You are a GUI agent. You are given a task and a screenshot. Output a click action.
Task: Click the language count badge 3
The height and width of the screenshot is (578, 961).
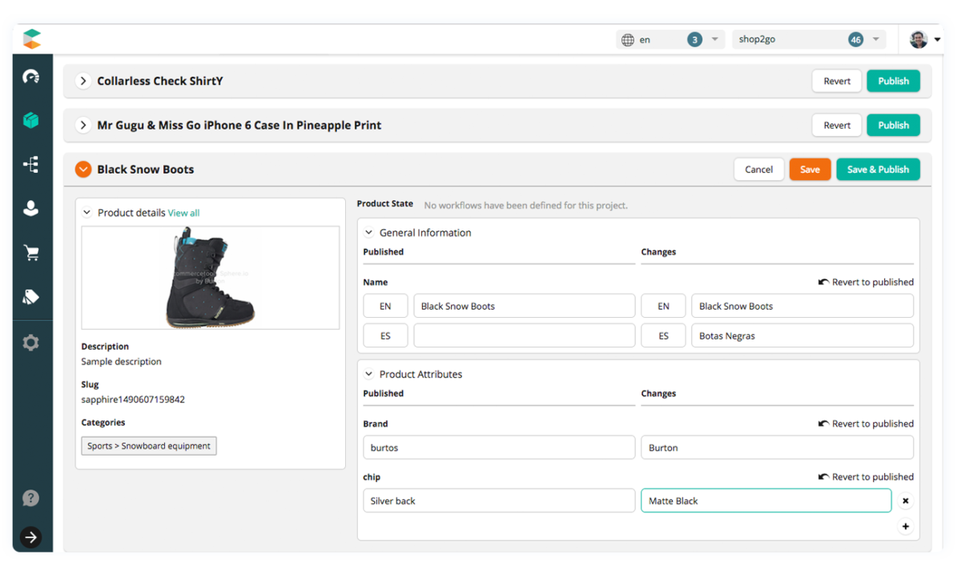point(694,39)
